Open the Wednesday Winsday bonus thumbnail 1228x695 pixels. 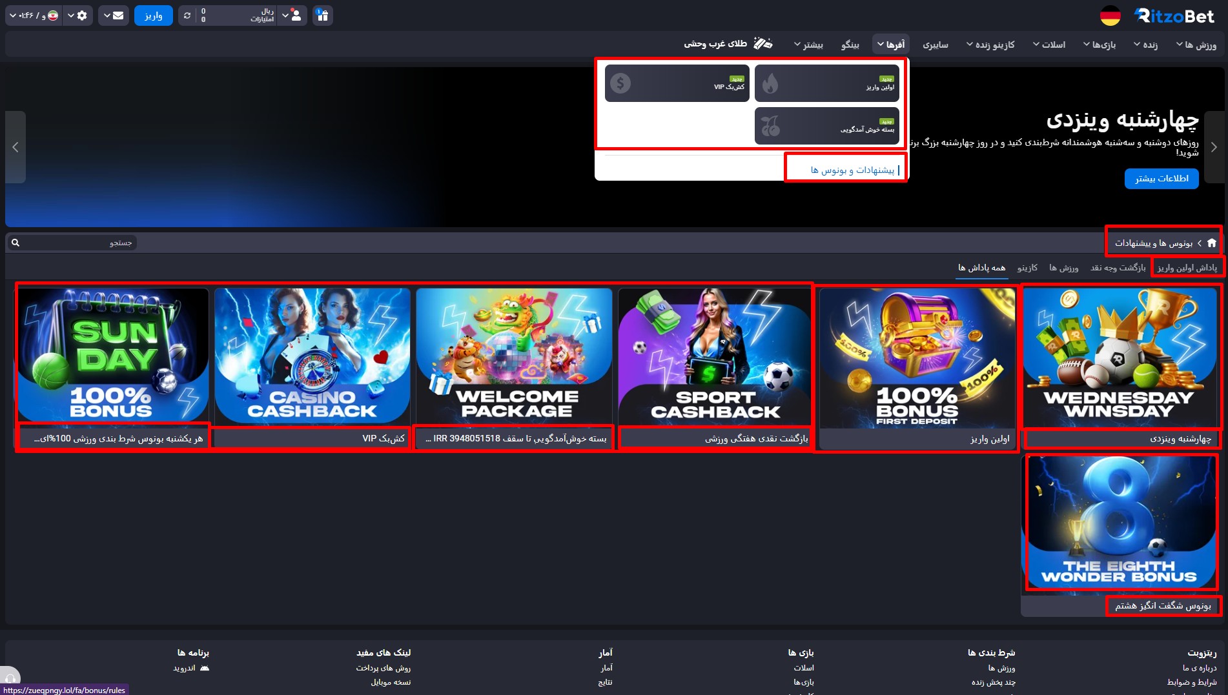[1120, 358]
